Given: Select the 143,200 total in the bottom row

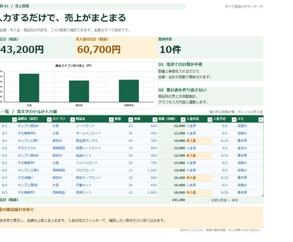Looking at the screenshot, I should (x=178, y=200).
